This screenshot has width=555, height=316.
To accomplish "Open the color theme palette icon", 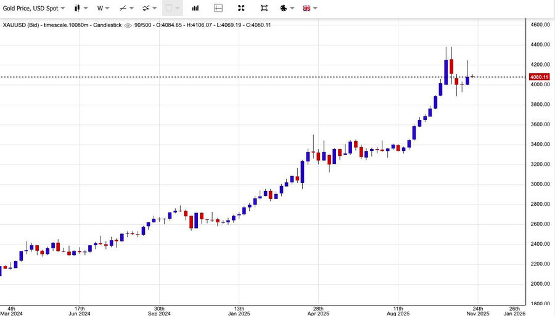I will tap(284, 9).
